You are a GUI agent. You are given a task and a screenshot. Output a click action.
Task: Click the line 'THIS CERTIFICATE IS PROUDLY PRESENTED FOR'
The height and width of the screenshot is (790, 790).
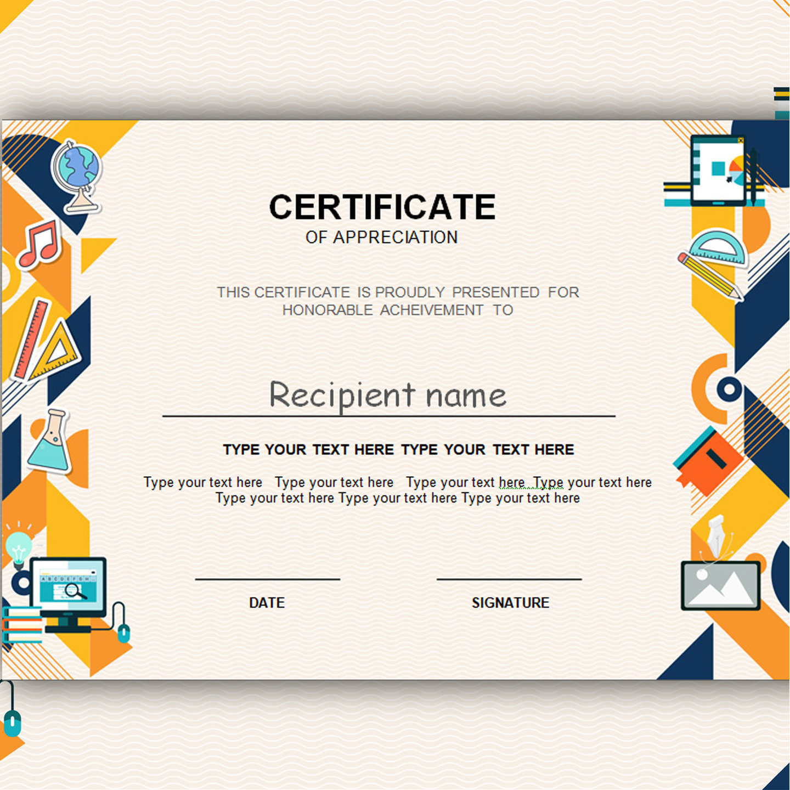pos(398,292)
